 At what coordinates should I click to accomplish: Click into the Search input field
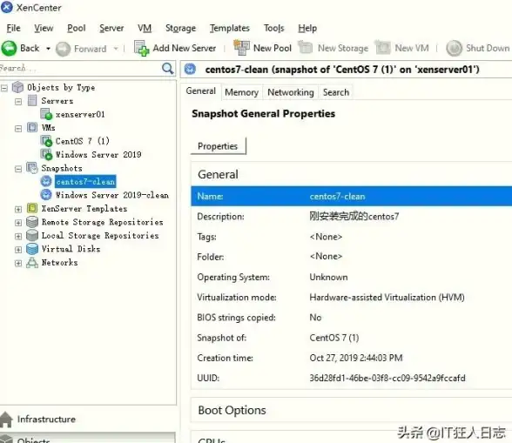[80, 69]
